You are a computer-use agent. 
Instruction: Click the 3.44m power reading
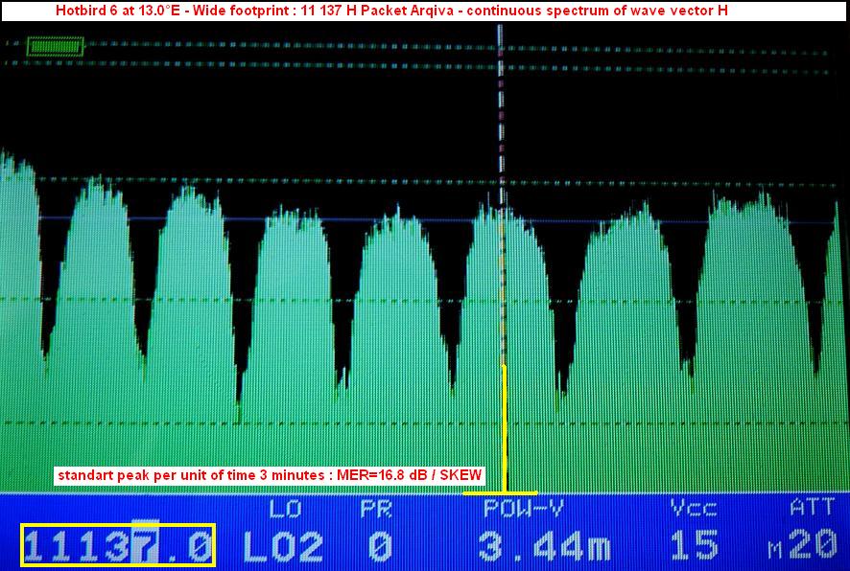(543, 546)
